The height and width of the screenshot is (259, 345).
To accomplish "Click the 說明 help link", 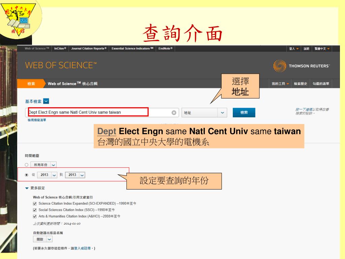I will pos(306,49).
